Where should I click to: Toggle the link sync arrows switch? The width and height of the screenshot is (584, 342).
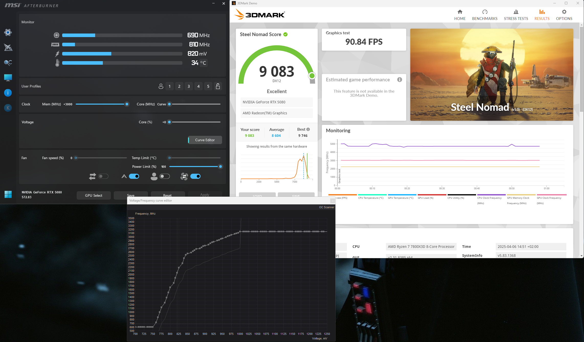(x=103, y=176)
